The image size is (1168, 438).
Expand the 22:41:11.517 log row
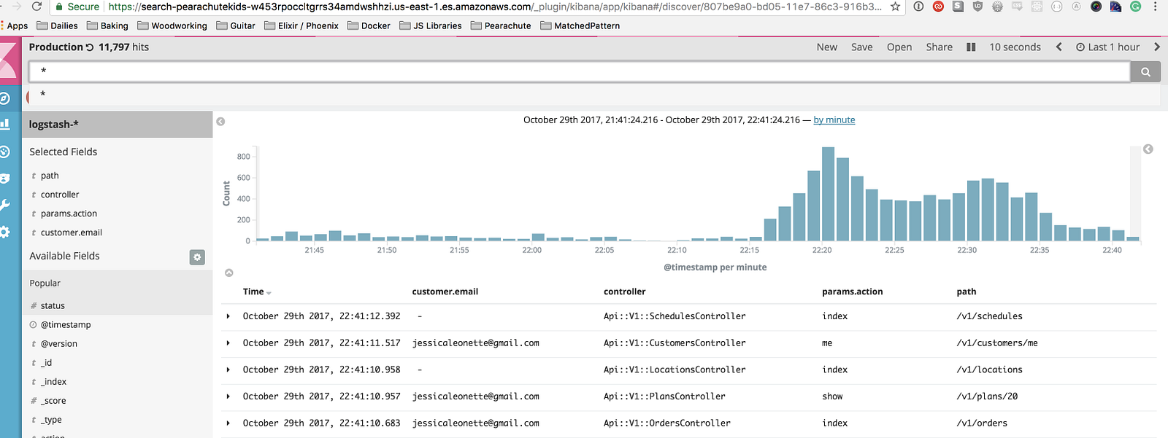[x=228, y=343]
